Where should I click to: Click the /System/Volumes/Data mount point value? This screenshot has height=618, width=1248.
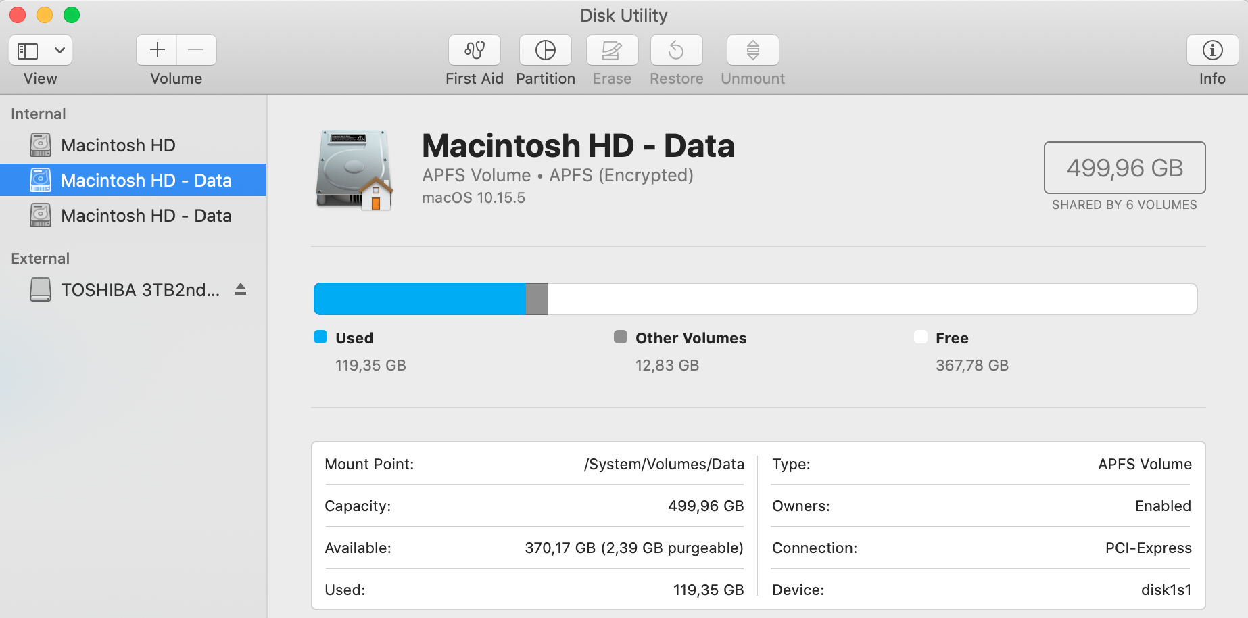664,465
